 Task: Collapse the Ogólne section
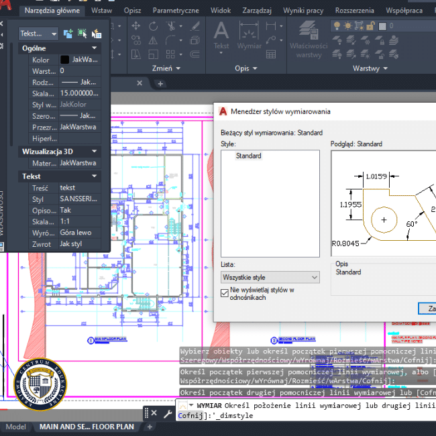95,48
